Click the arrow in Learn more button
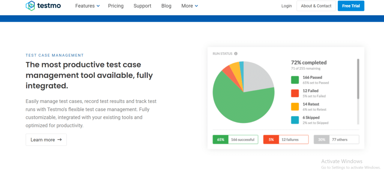384x175 pixels. pos(59,139)
